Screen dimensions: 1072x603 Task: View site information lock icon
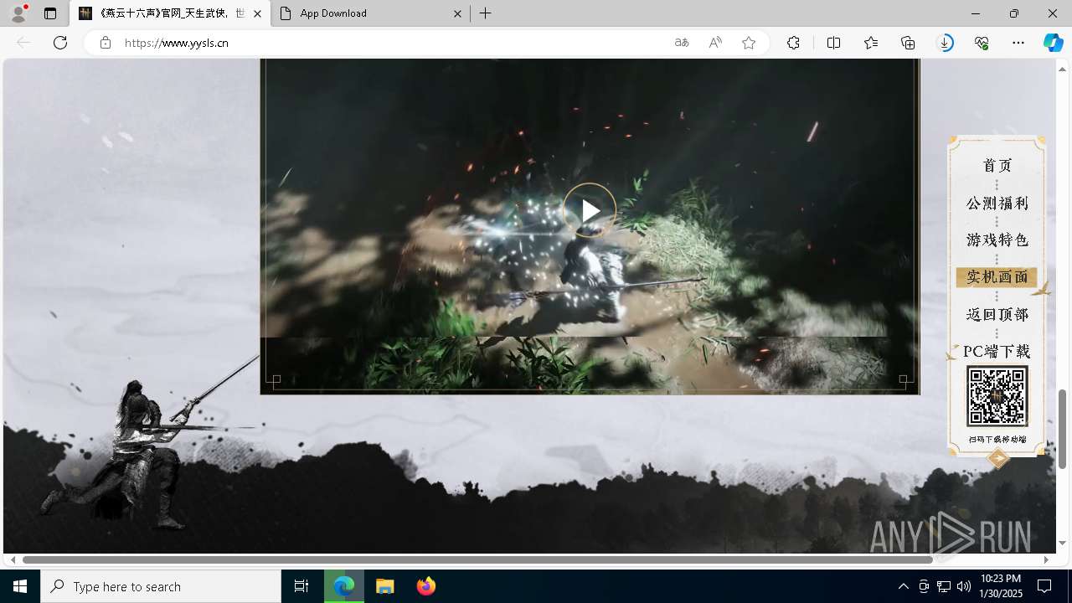pyautogui.click(x=105, y=43)
